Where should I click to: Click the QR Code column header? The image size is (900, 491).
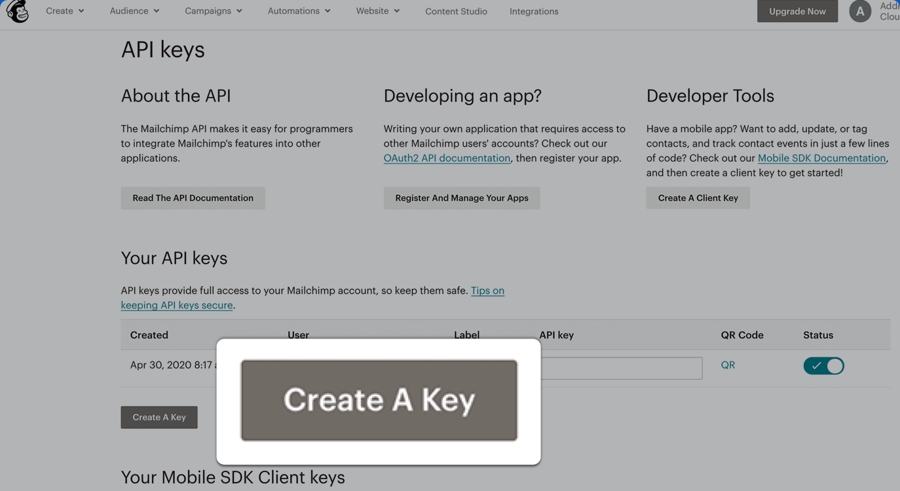(x=742, y=335)
